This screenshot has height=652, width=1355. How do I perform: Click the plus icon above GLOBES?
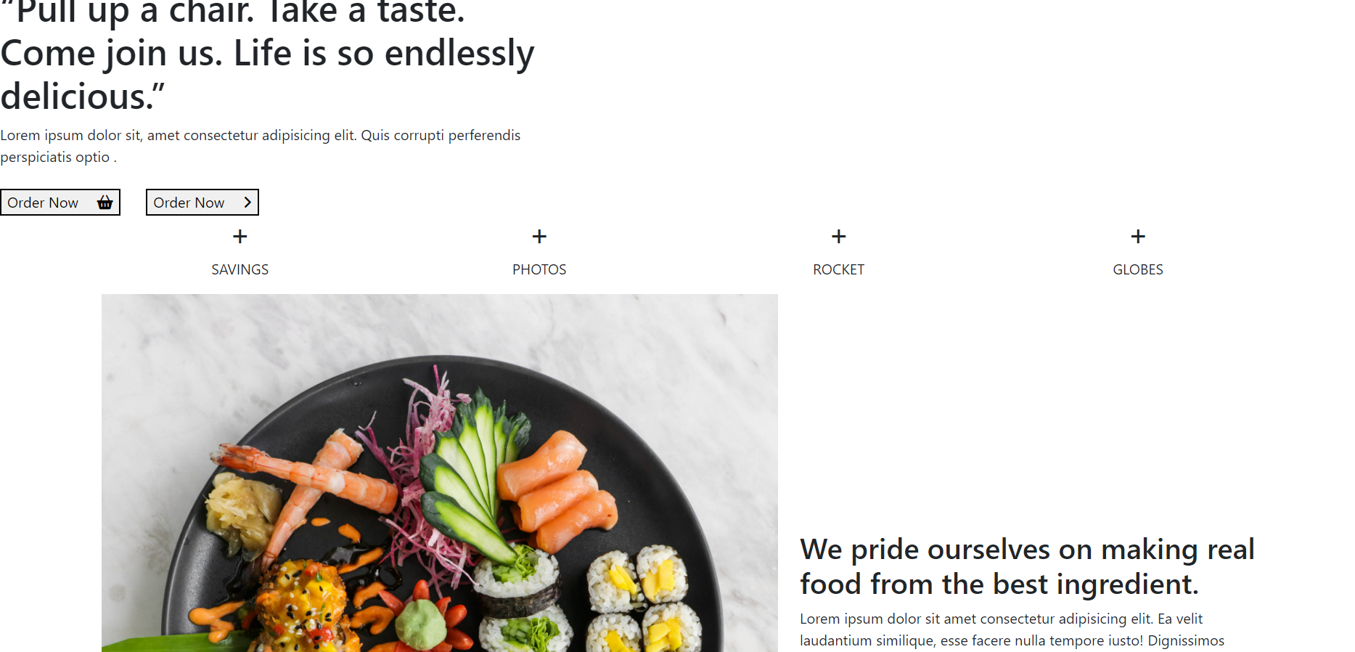point(1138,237)
